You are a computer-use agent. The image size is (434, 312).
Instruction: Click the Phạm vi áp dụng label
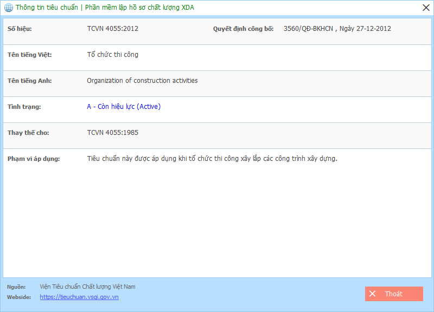(34, 159)
